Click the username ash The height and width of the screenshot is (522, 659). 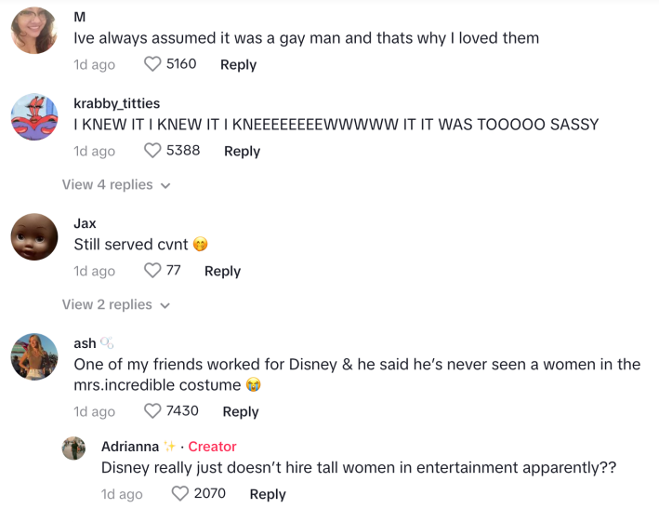(x=85, y=343)
